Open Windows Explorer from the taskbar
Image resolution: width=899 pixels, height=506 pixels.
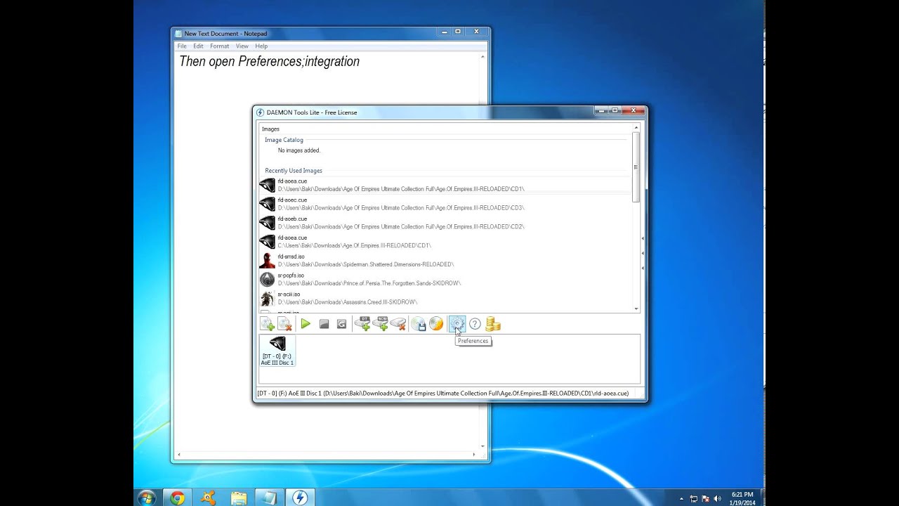[239, 498]
